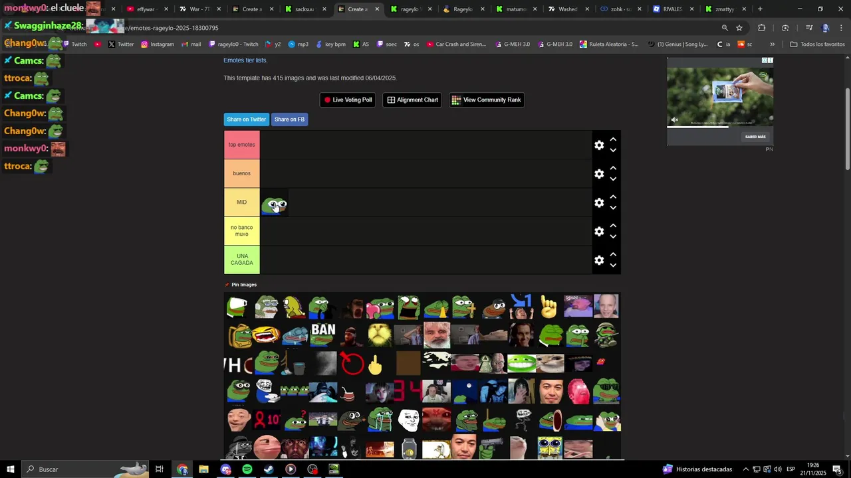Image resolution: width=851 pixels, height=478 pixels.
Task: Select the BAN Pepe emote image
Action: (x=323, y=335)
